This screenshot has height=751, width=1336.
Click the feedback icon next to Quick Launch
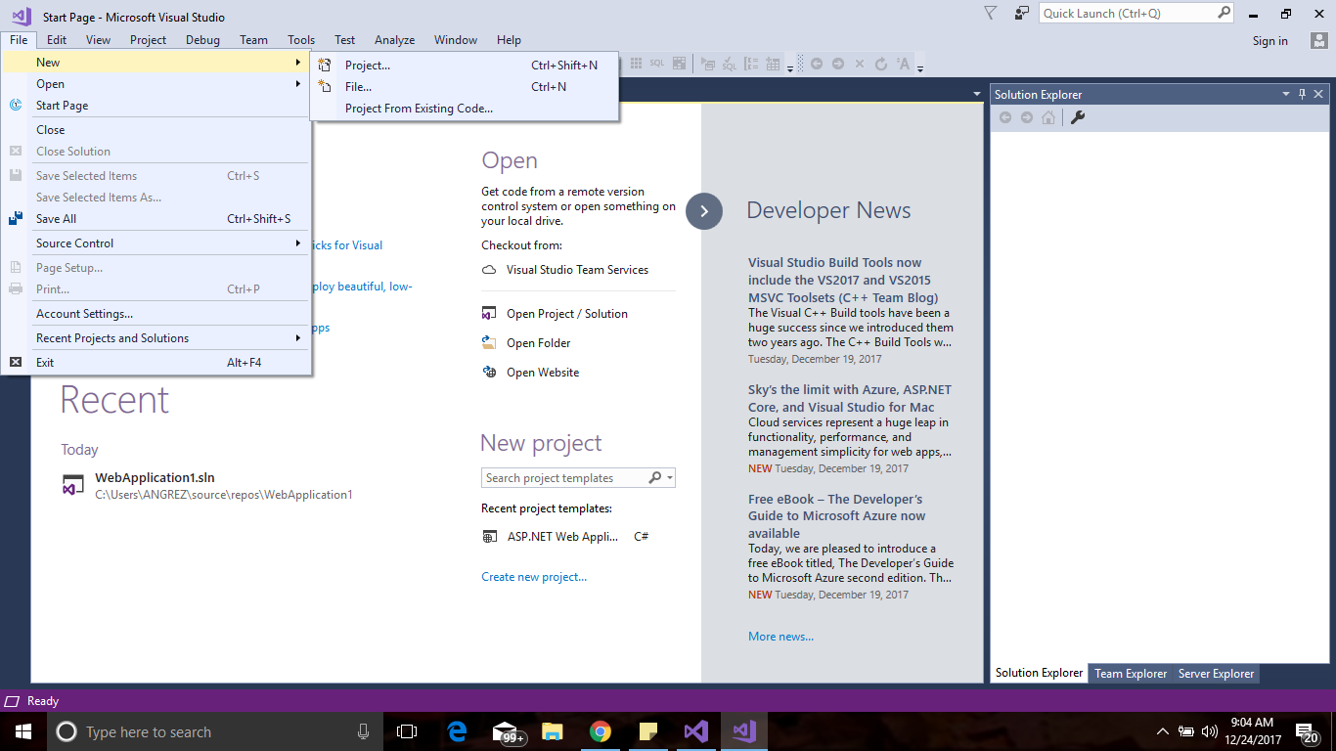click(1022, 14)
